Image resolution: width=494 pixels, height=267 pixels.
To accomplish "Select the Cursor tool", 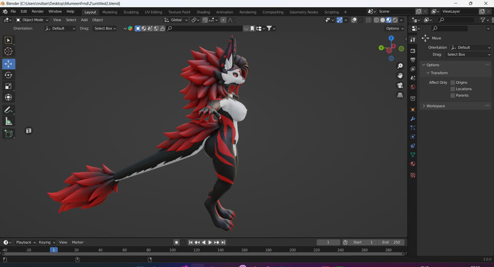I will (x=9, y=52).
